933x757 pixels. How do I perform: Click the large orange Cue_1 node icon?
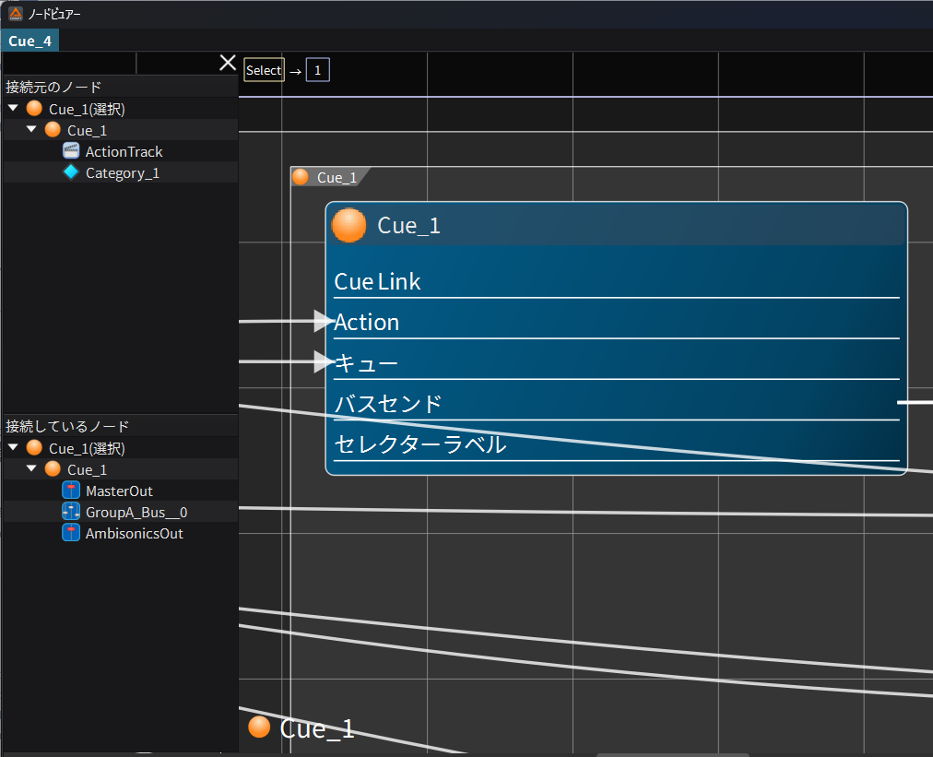pyautogui.click(x=349, y=225)
